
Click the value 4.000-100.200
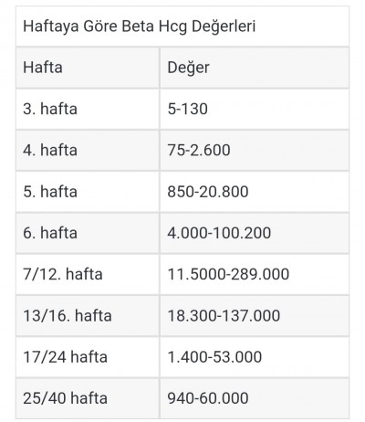219,233
